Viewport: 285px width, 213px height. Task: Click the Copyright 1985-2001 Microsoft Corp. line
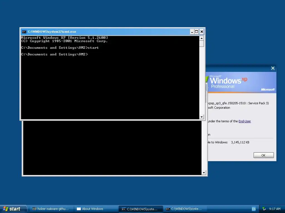tap(64, 41)
